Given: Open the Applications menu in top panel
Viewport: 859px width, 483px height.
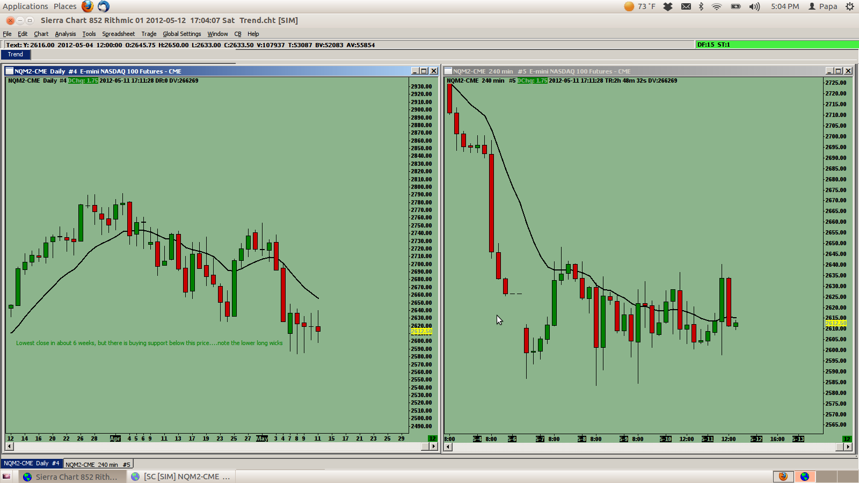Looking at the screenshot, I should click(x=25, y=6).
